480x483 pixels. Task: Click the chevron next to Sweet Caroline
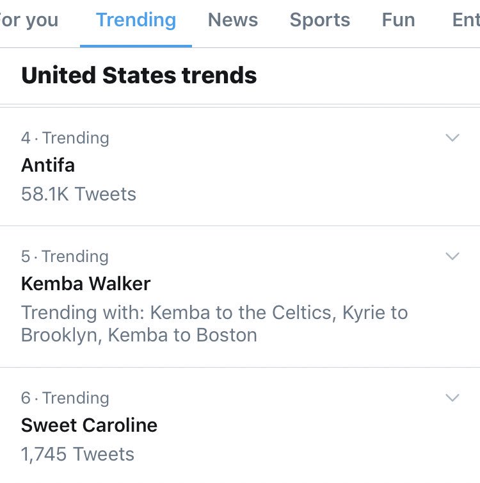point(452,398)
